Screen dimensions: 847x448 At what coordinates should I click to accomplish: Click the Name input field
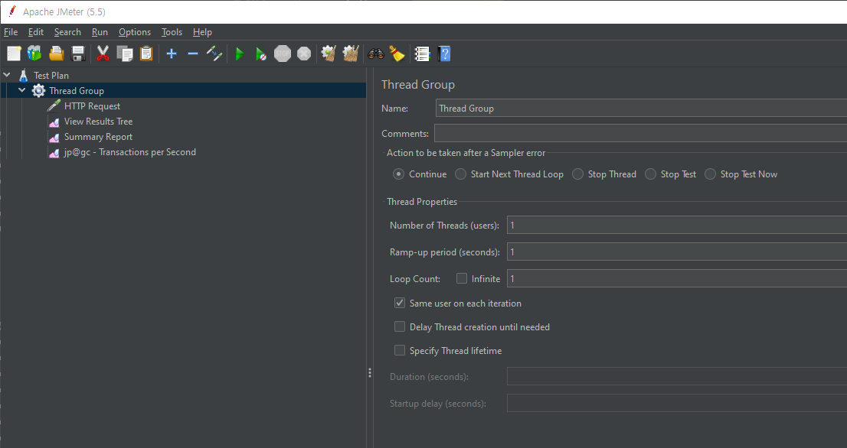pos(641,109)
